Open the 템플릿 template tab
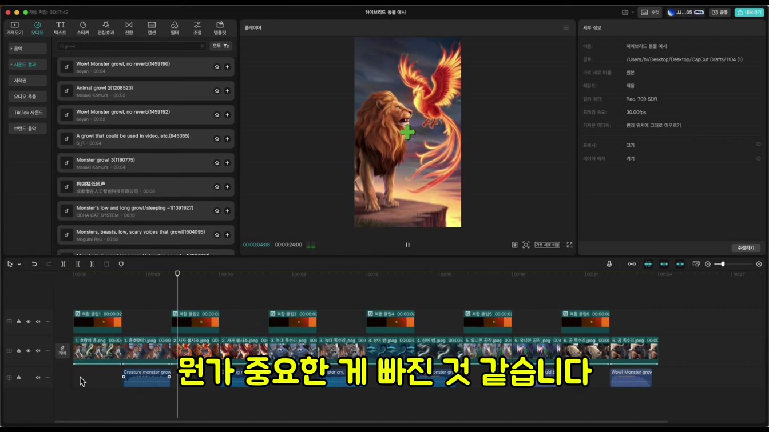This screenshot has height=432, width=769. click(220, 28)
